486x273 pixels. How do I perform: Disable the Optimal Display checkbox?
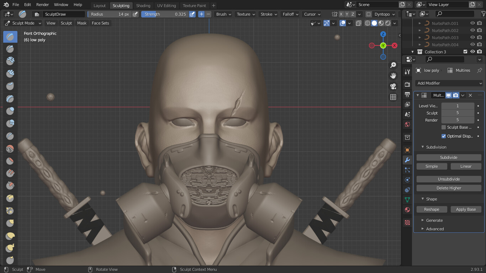point(444,136)
